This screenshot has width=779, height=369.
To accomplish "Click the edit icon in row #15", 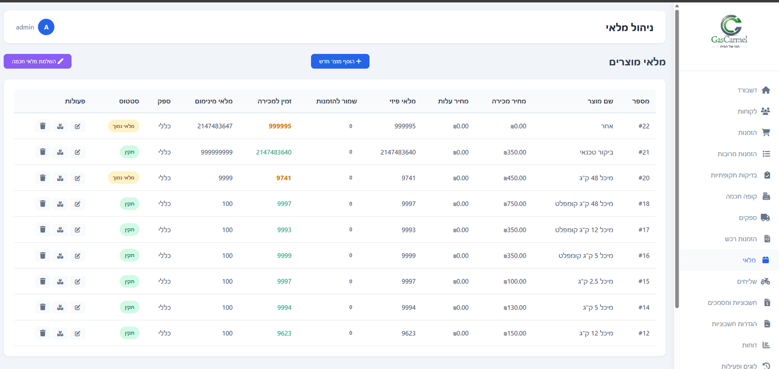I will point(77,281).
